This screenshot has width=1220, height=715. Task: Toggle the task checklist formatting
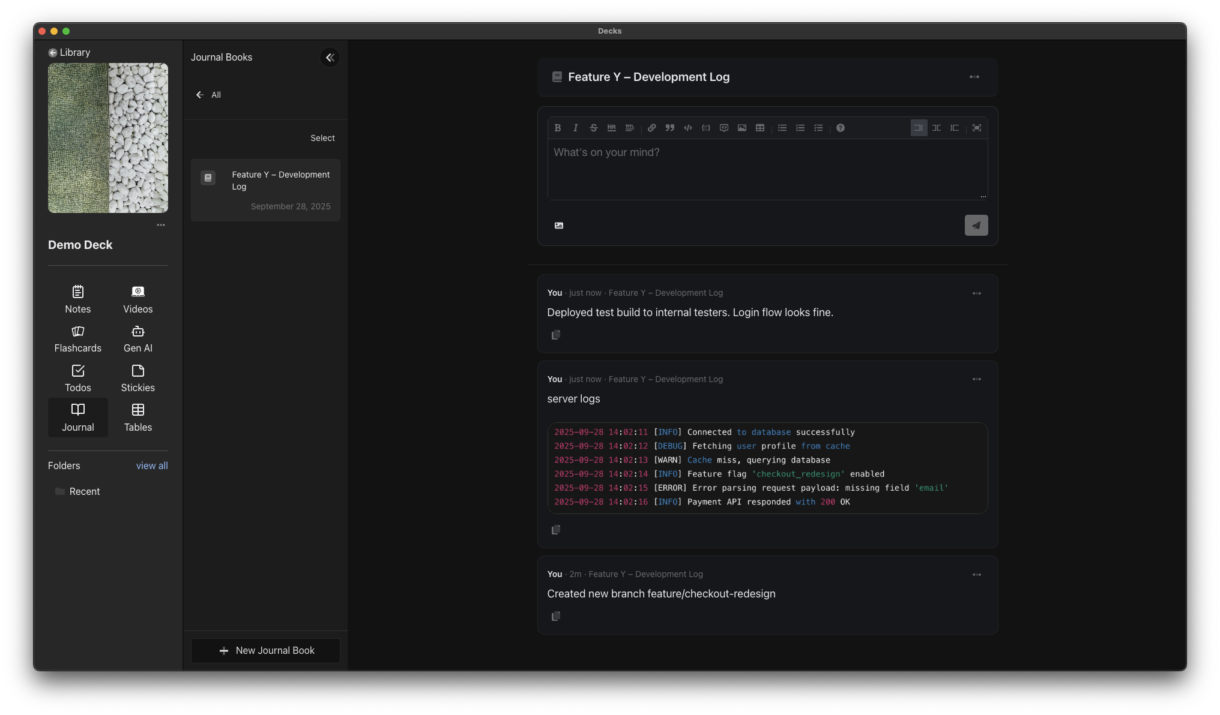818,128
